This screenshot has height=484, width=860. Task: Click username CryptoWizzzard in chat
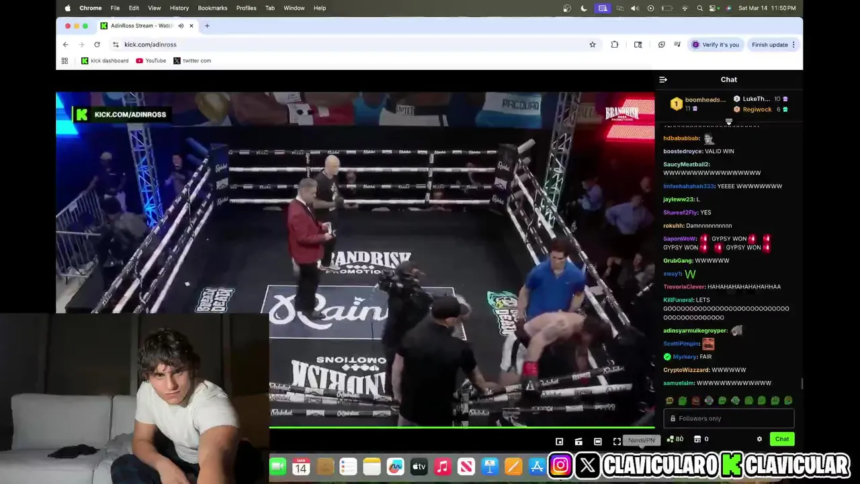pyautogui.click(x=686, y=370)
